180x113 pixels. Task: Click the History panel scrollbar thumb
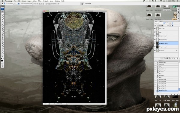click(179, 89)
